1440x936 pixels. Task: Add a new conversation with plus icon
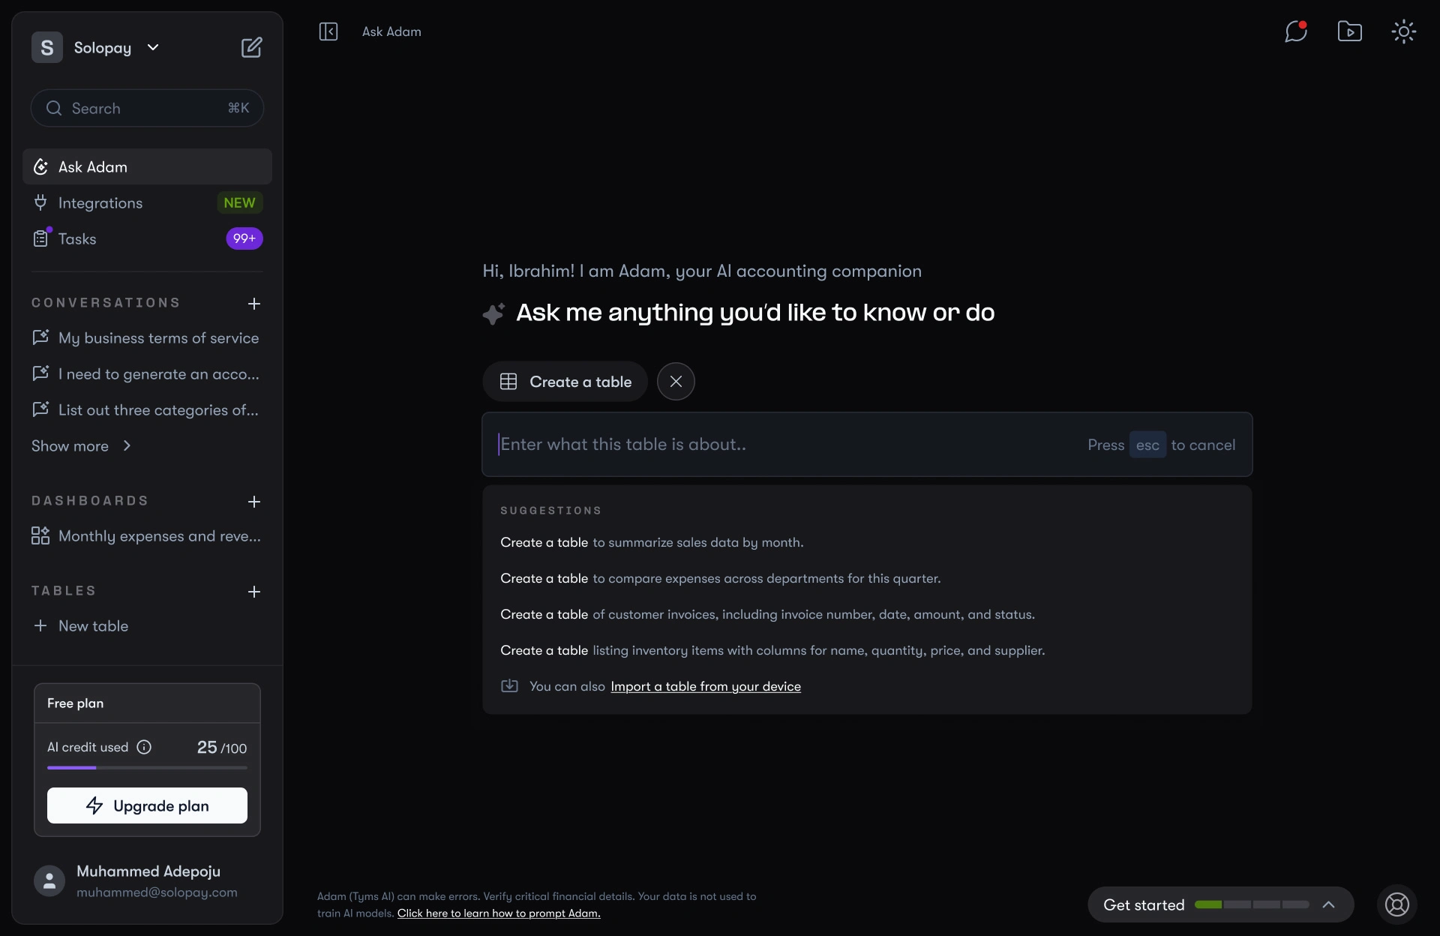tap(254, 304)
